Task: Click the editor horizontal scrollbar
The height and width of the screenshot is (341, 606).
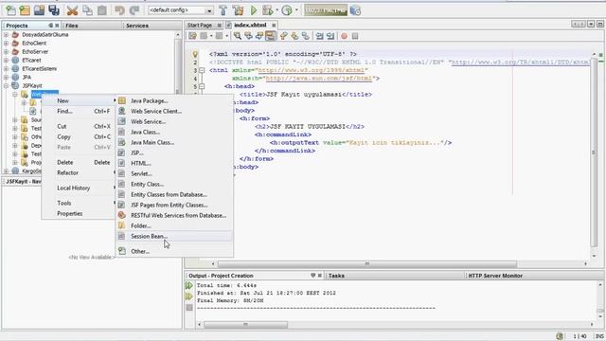Action: tap(367, 264)
